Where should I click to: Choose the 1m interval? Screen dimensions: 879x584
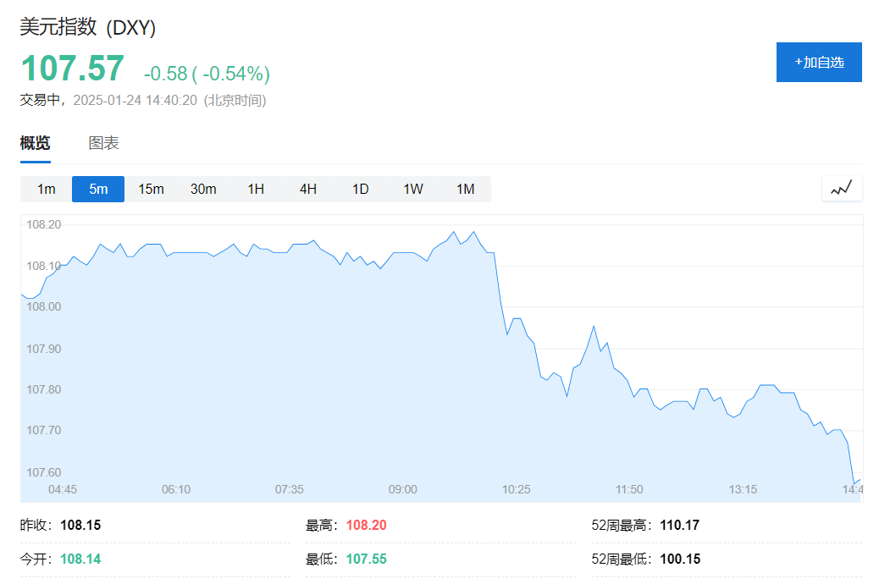pyautogui.click(x=46, y=189)
